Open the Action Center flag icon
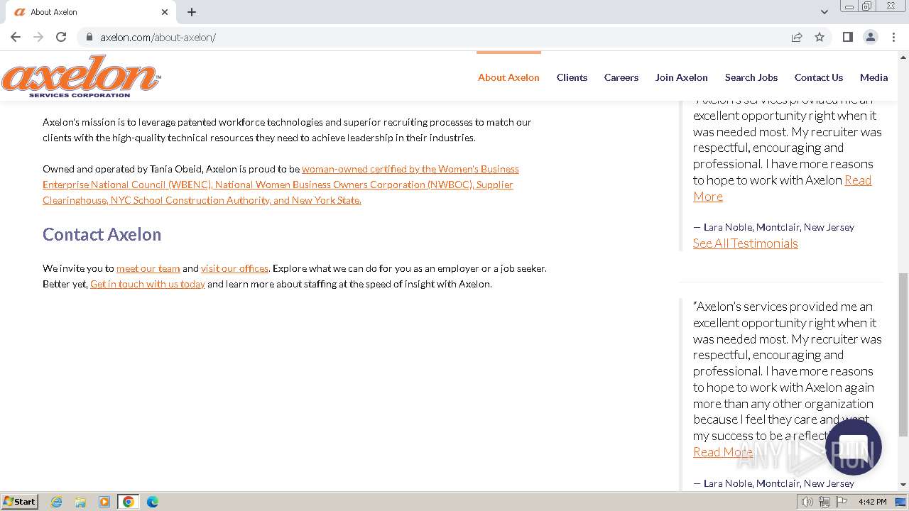This screenshot has height=511, width=909. (x=842, y=502)
